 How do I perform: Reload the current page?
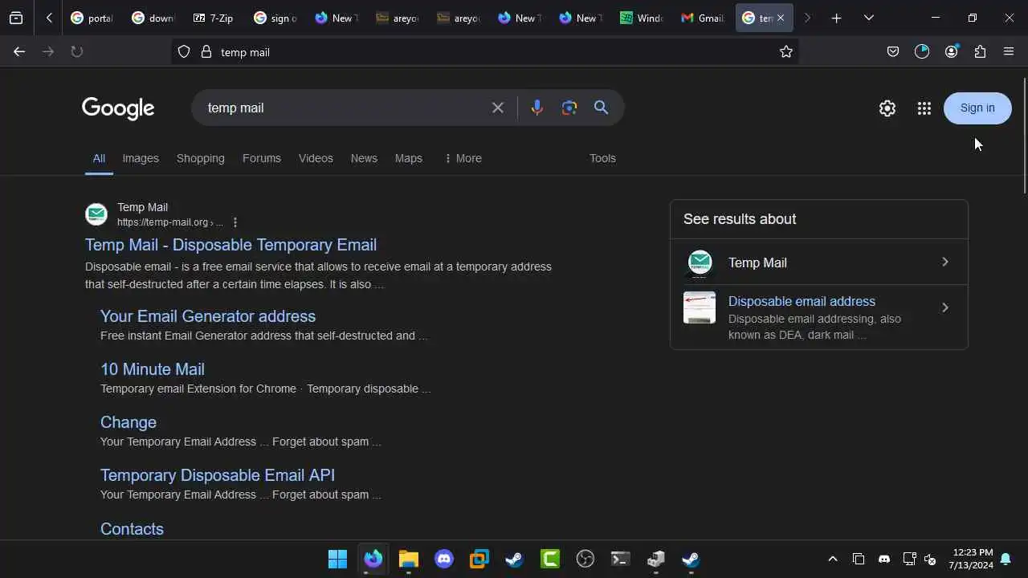[77, 51]
